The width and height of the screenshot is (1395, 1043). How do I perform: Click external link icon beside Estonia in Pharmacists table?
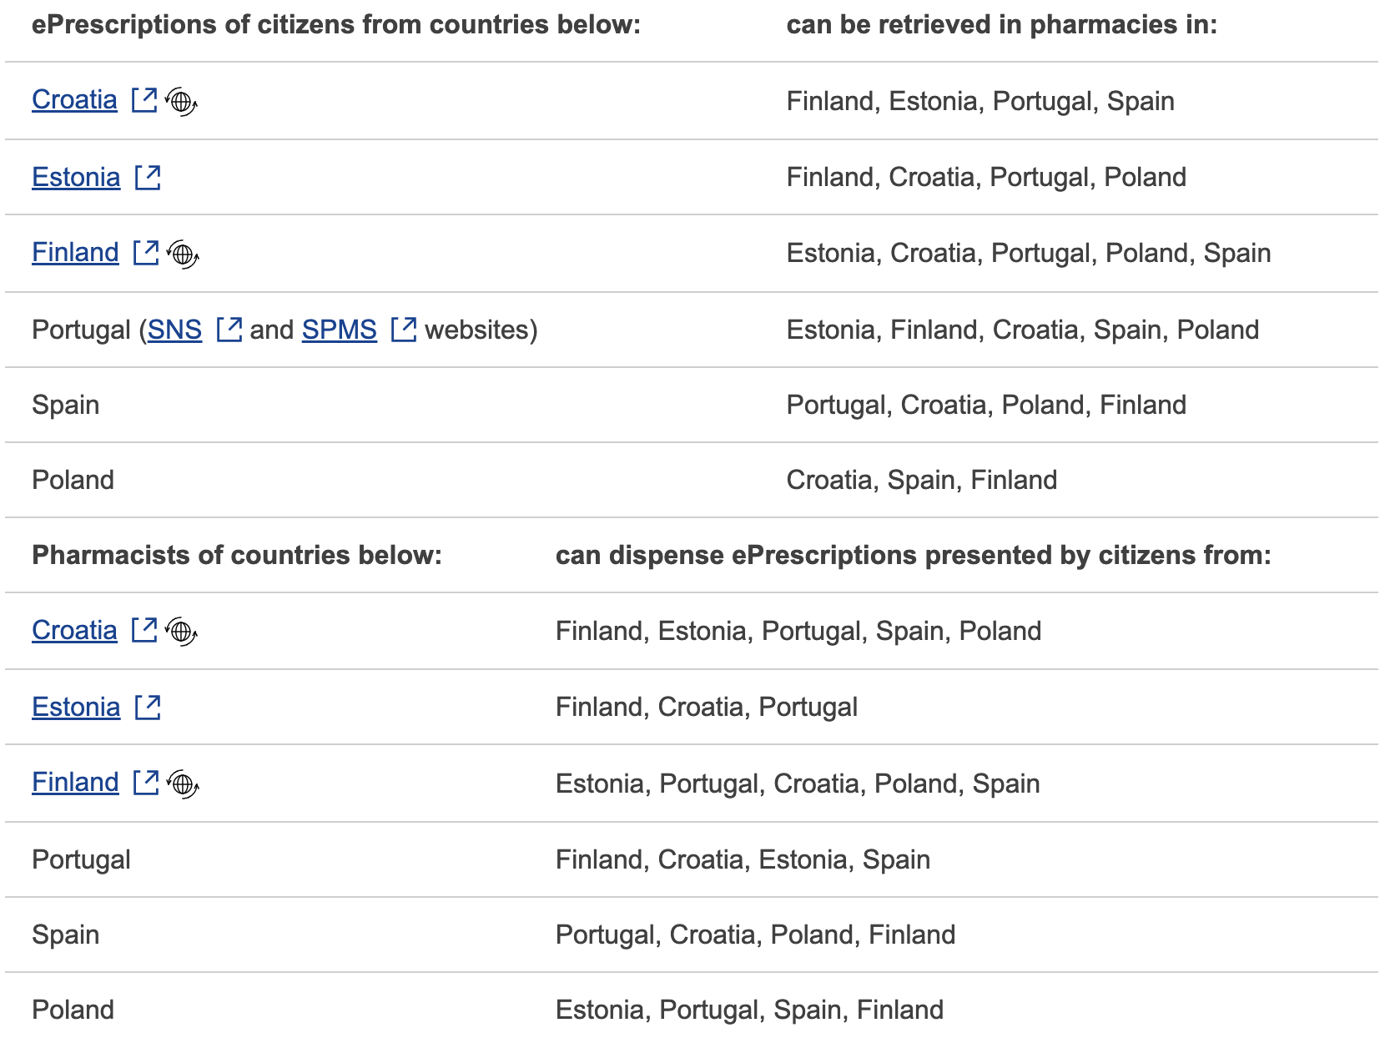[x=148, y=707]
